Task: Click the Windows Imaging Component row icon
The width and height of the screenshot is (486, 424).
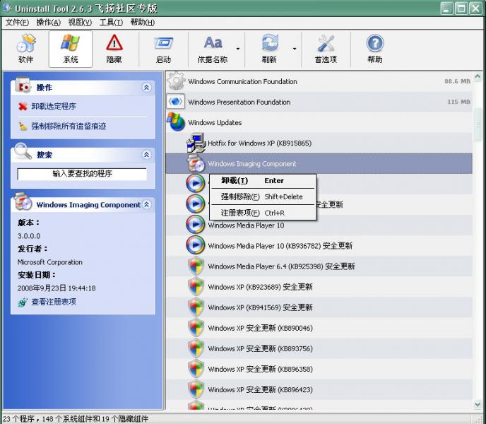Action: pos(196,163)
